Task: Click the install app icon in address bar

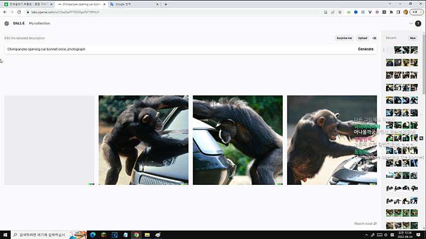Action: point(325,12)
